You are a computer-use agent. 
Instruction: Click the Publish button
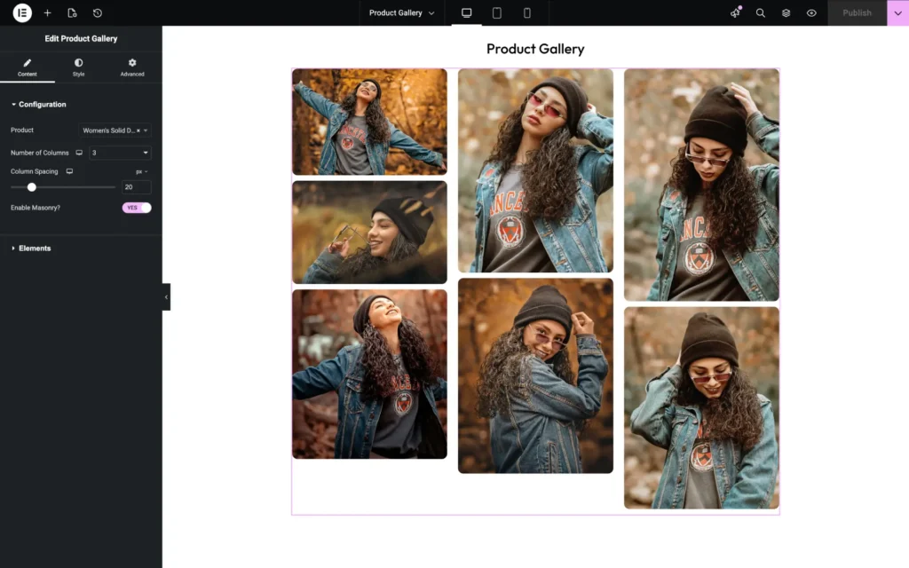pos(855,13)
